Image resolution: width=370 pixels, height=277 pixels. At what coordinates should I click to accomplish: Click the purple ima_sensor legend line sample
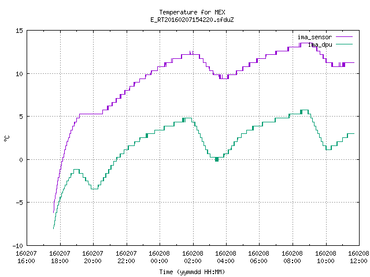344,37
